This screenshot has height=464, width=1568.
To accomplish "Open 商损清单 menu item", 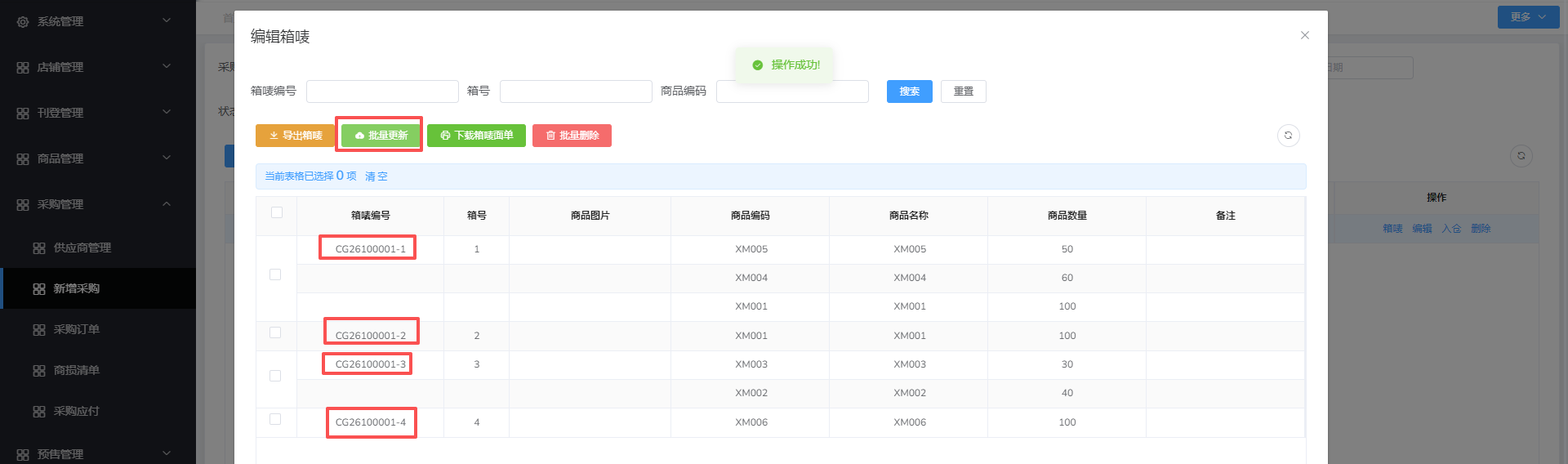I will coord(98,370).
